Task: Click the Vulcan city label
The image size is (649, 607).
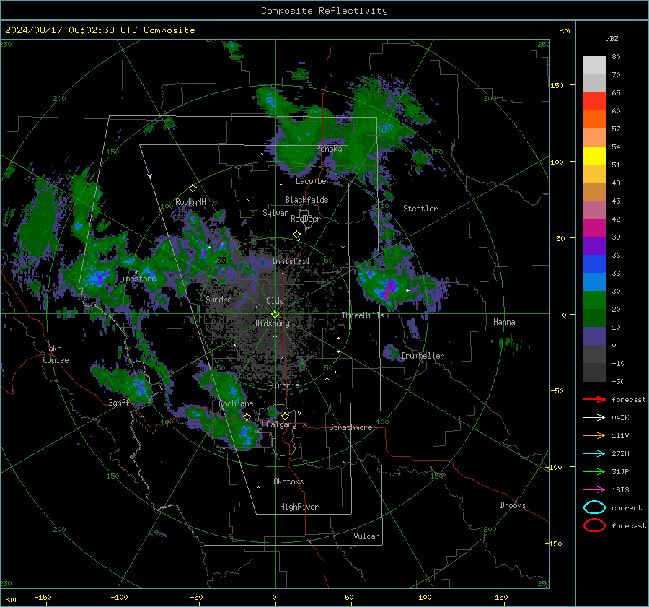Action: point(366,536)
